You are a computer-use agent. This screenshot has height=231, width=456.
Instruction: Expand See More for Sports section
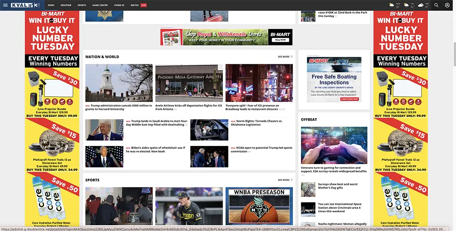[x=285, y=180]
